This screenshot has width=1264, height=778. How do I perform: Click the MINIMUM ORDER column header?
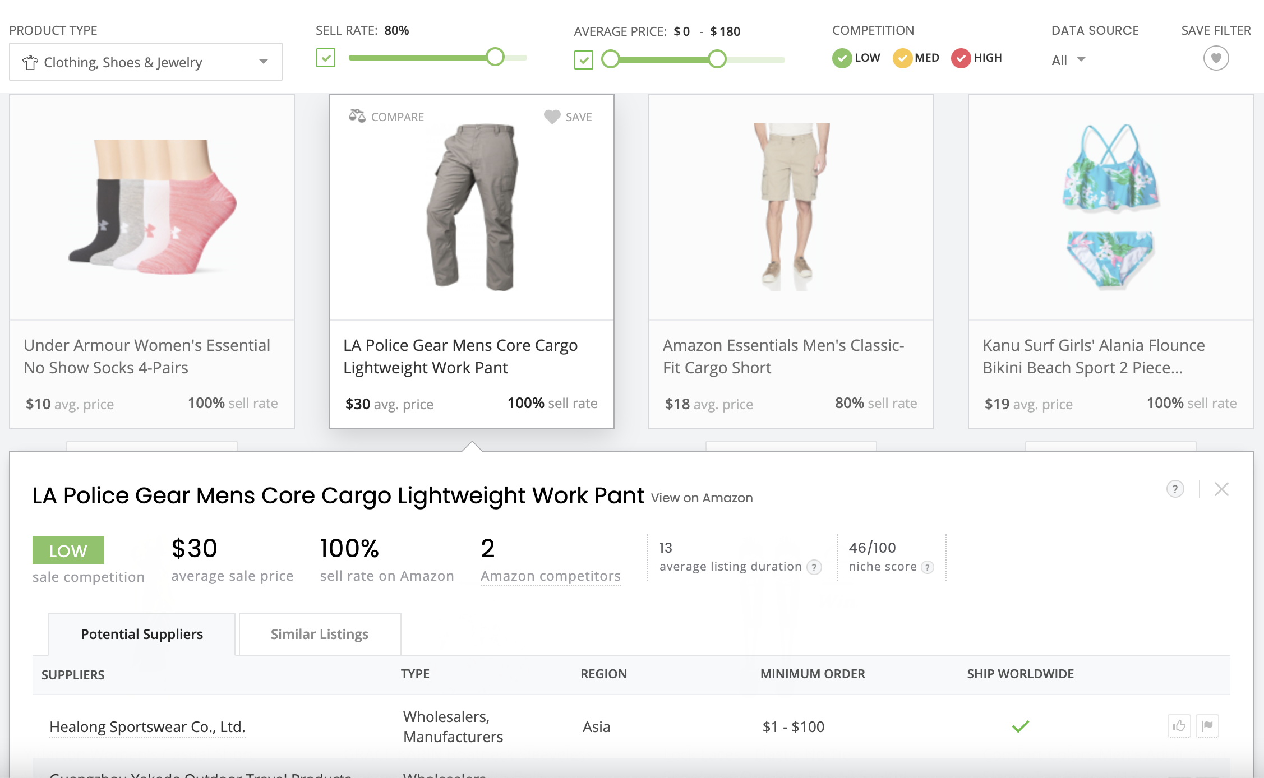point(813,674)
